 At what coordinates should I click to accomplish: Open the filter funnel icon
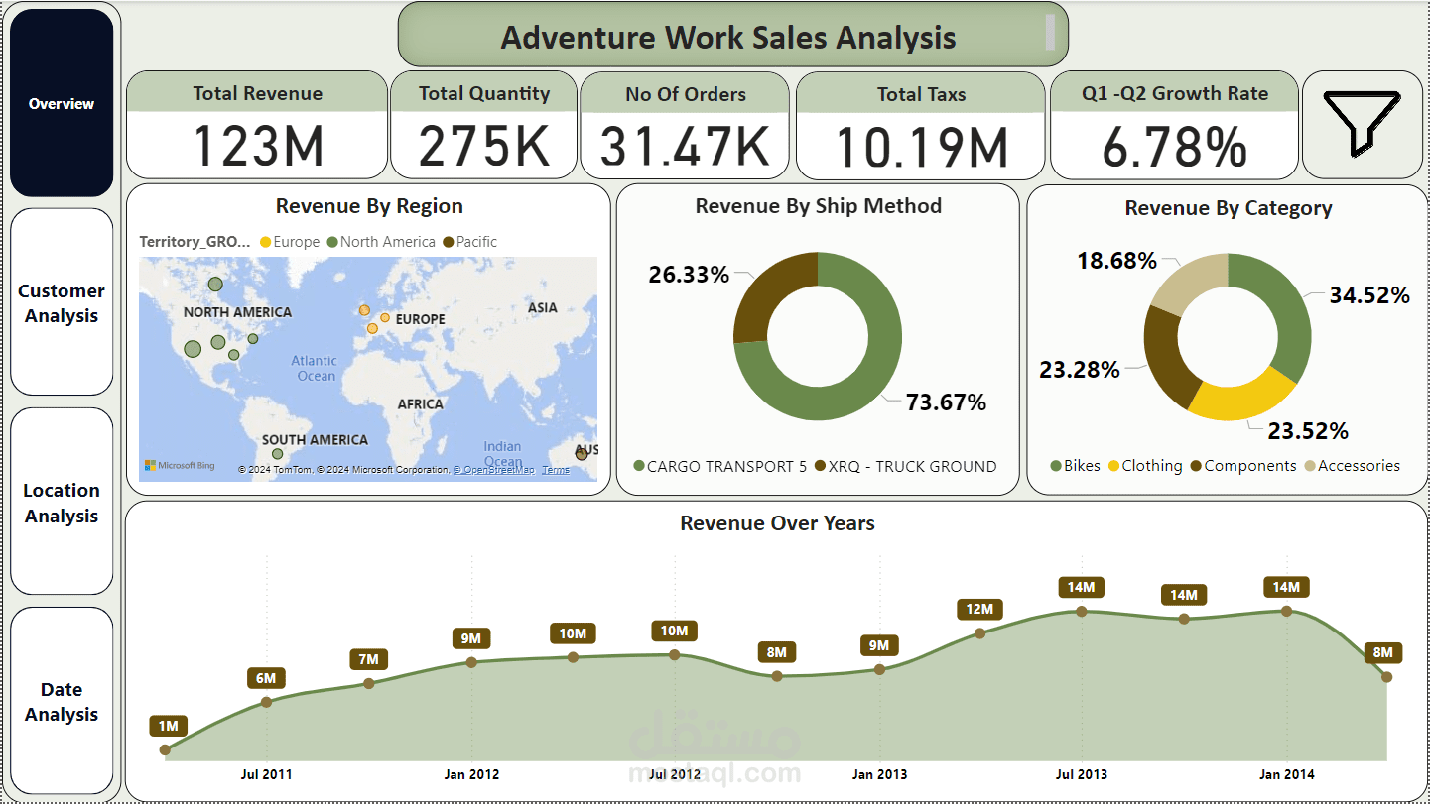(x=1362, y=125)
